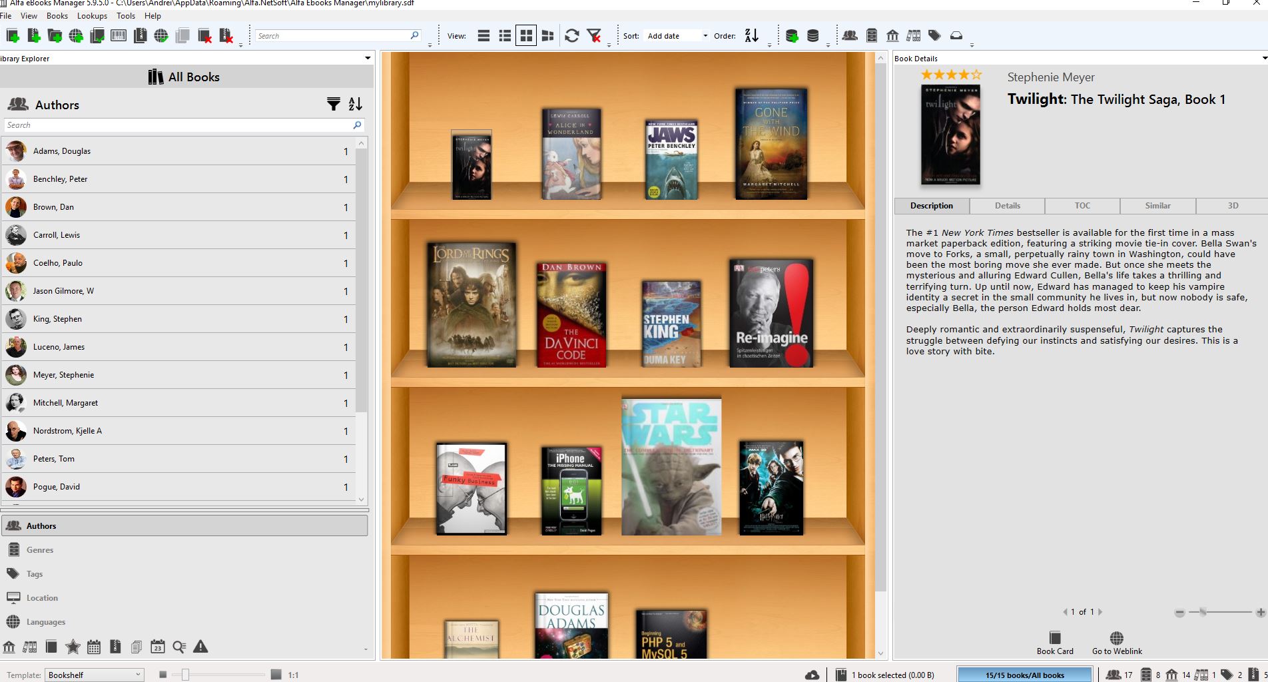Screen dimensions: 1268x682
Task: Switch to the TOC tab
Action: pos(1082,206)
